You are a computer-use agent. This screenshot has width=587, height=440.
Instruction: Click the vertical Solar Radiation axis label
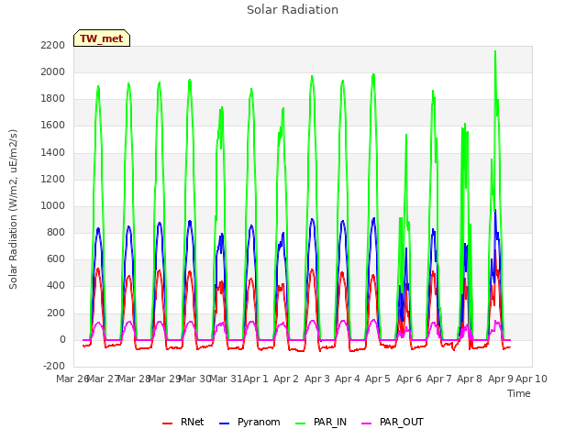pos(13,209)
